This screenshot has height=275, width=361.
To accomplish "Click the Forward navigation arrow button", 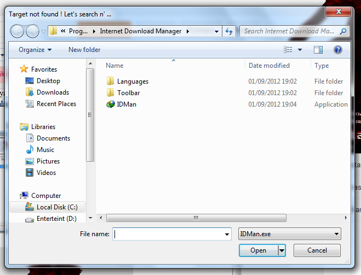I will click(32, 31).
